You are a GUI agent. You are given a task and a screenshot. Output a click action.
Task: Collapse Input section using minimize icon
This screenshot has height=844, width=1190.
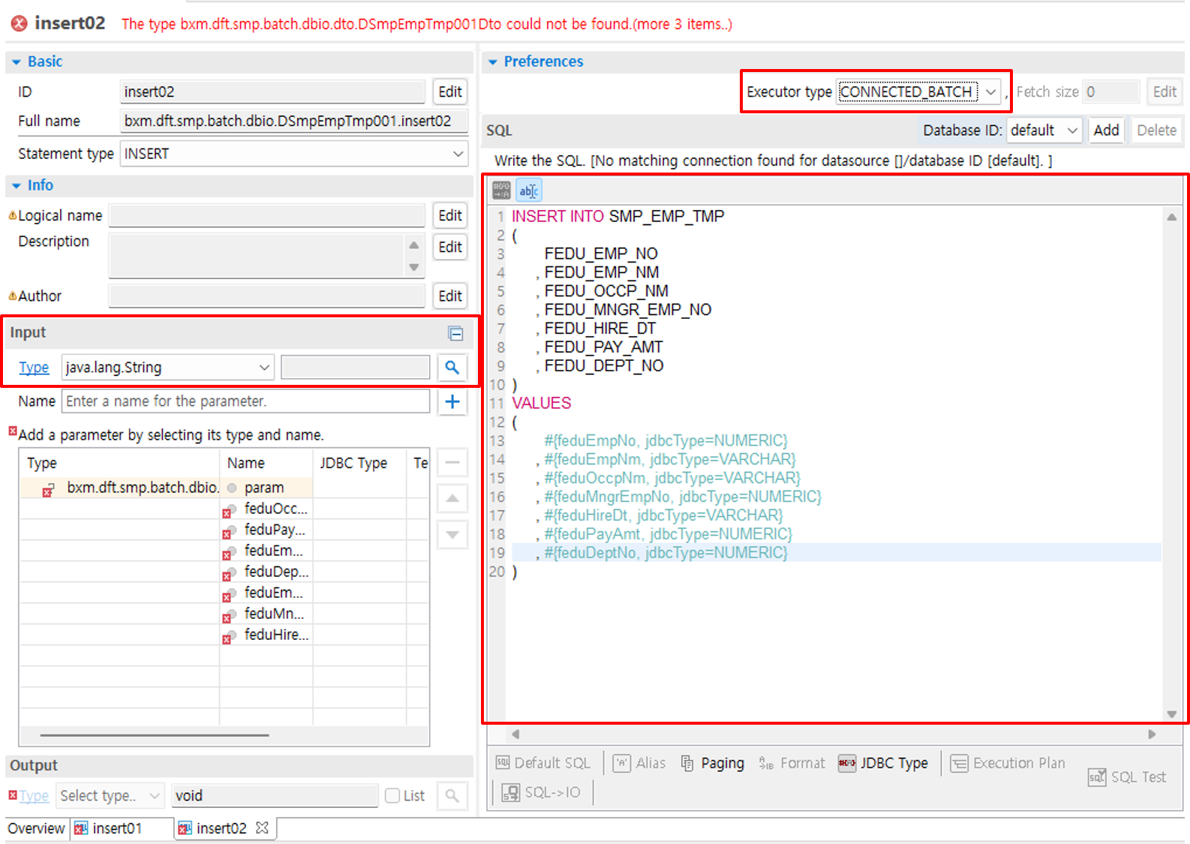(x=455, y=333)
